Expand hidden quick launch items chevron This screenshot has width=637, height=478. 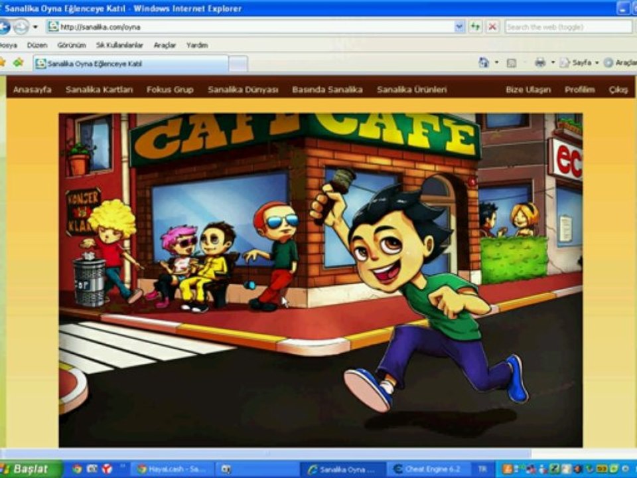pos(122,467)
